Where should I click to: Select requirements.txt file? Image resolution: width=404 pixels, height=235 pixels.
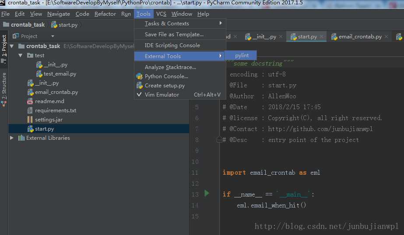56,111
